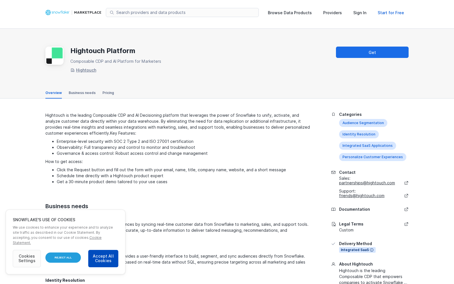Select the Audience Segmentation category tag
454x284 pixels.
pyautogui.click(x=363, y=123)
